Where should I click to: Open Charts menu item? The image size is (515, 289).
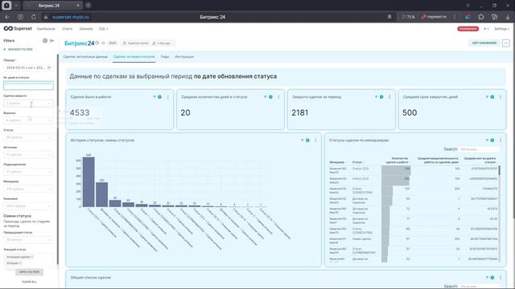tap(67, 29)
